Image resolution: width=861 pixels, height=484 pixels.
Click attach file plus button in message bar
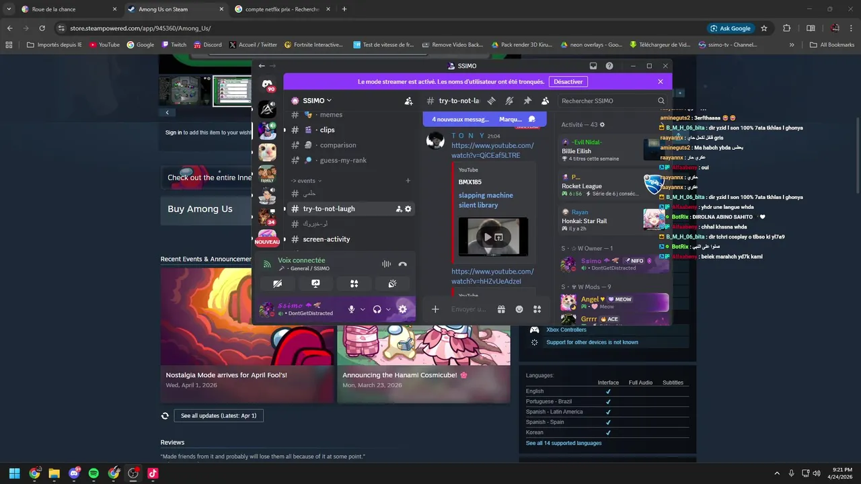pyautogui.click(x=435, y=309)
